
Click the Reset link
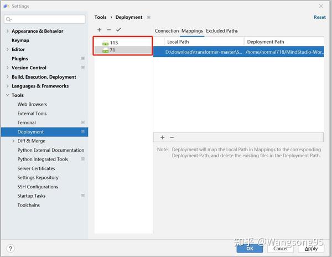click(319, 17)
